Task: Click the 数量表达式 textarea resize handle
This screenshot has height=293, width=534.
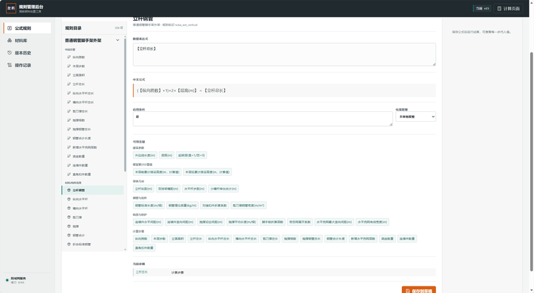Action: (434, 64)
